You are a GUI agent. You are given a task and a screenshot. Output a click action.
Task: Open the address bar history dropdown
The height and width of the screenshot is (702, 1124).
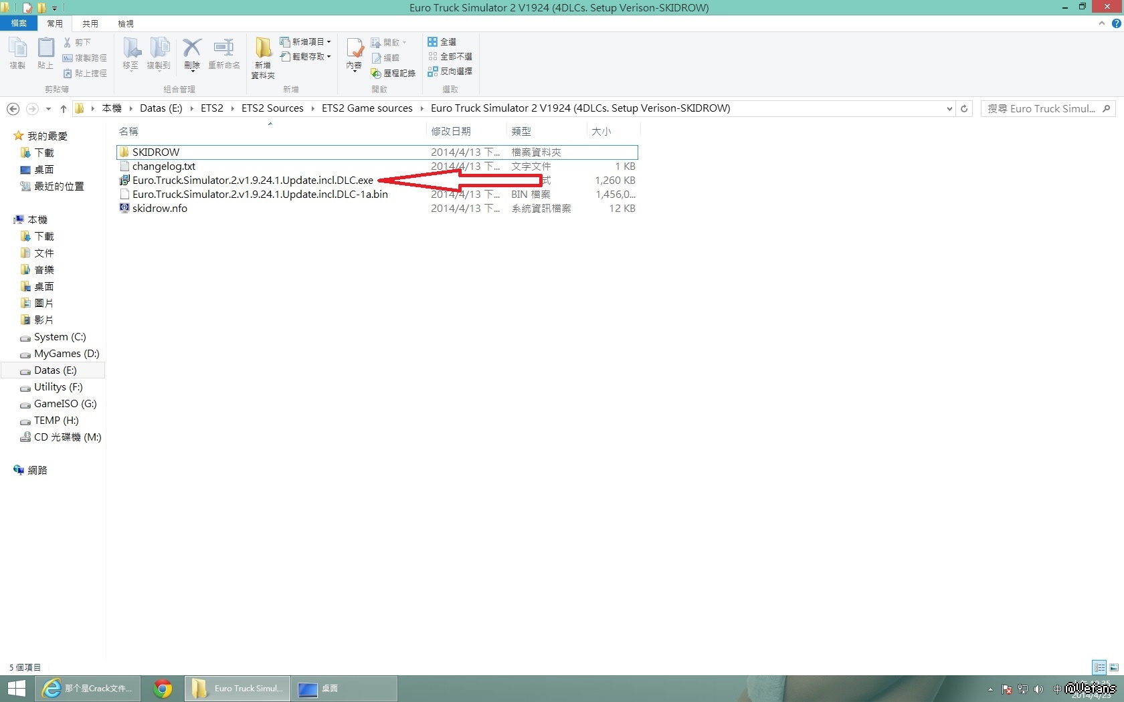(x=949, y=108)
